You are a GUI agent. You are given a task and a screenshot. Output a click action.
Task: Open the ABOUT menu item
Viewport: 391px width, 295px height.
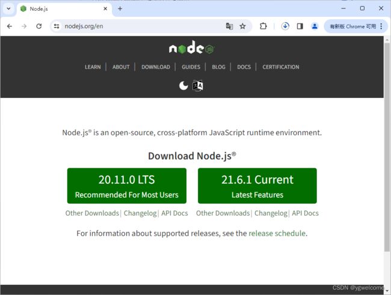(x=121, y=67)
